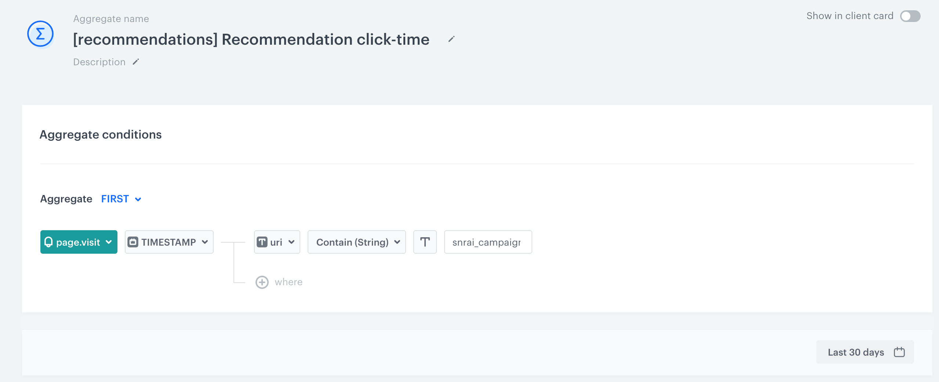Viewport: 939px width, 382px height.
Task: Toggle Show in client card switch
Action: [x=910, y=16]
